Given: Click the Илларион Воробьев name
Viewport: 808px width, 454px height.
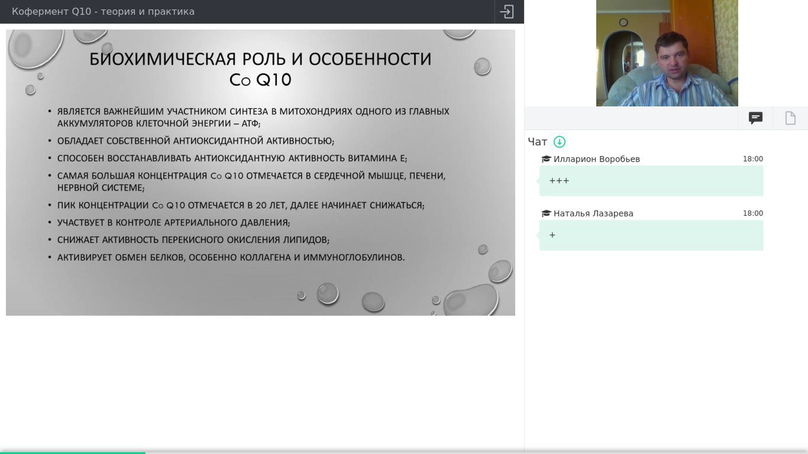Looking at the screenshot, I should tap(597, 159).
